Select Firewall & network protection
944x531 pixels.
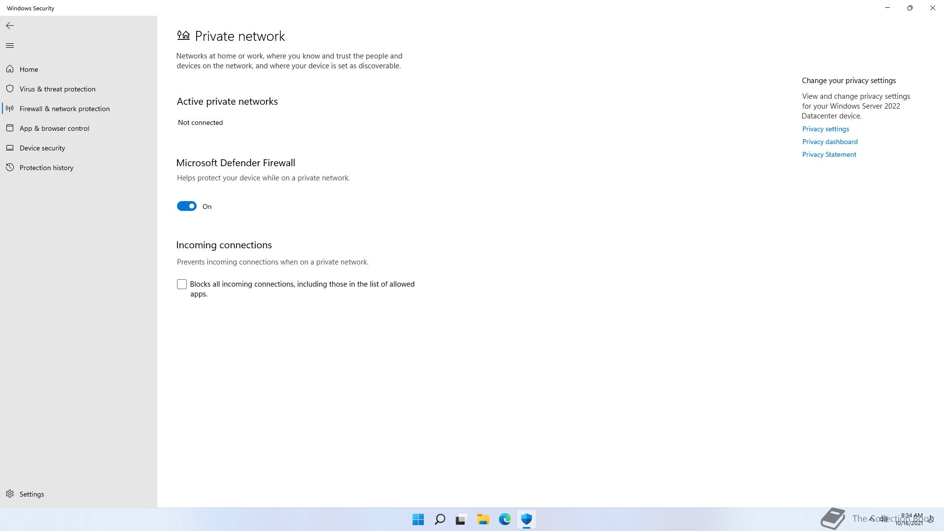point(79,109)
